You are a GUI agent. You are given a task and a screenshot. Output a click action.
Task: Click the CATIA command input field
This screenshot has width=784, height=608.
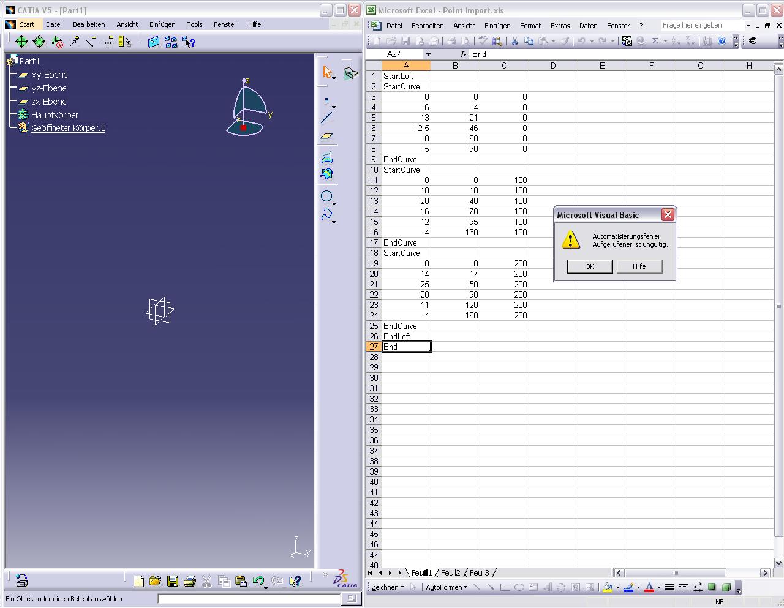[249, 599]
